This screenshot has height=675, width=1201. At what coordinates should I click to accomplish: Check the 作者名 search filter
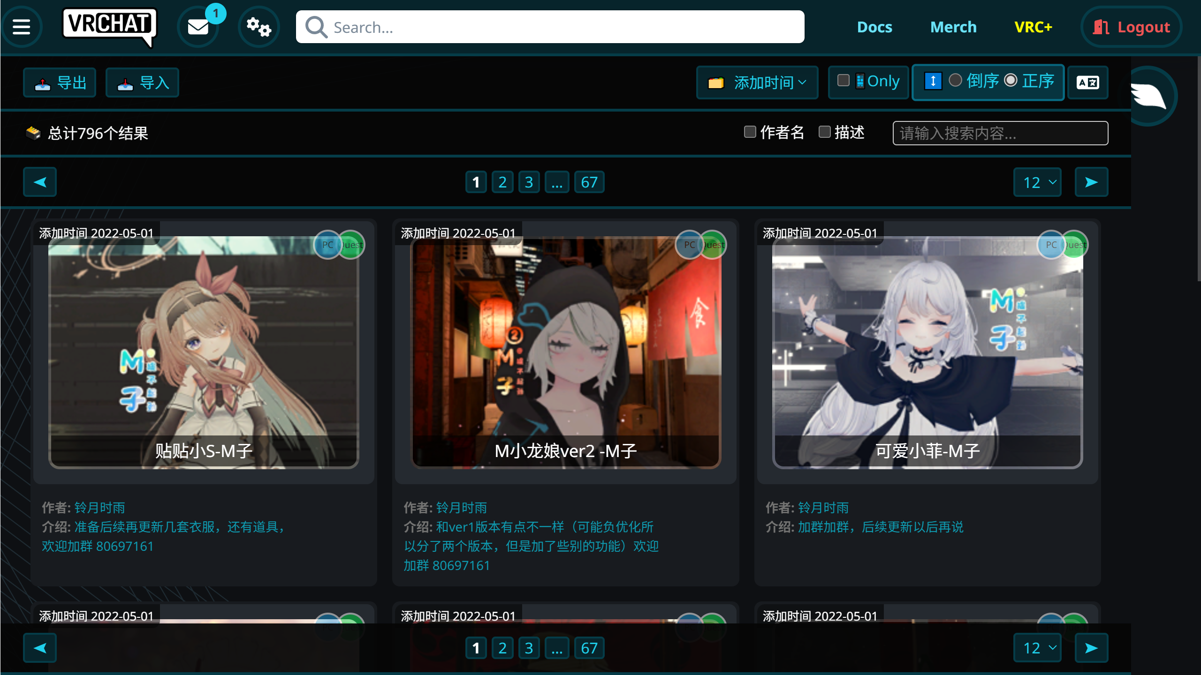pyautogui.click(x=750, y=132)
